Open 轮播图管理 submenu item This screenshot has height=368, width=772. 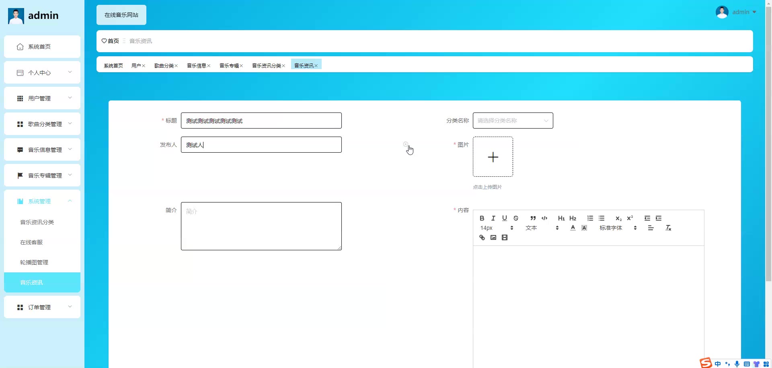pyautogui.click(x=42, y=262)
